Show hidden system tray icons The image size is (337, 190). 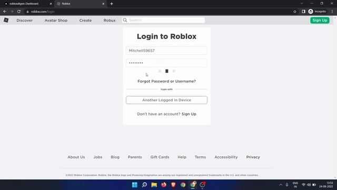coord(281,185)
